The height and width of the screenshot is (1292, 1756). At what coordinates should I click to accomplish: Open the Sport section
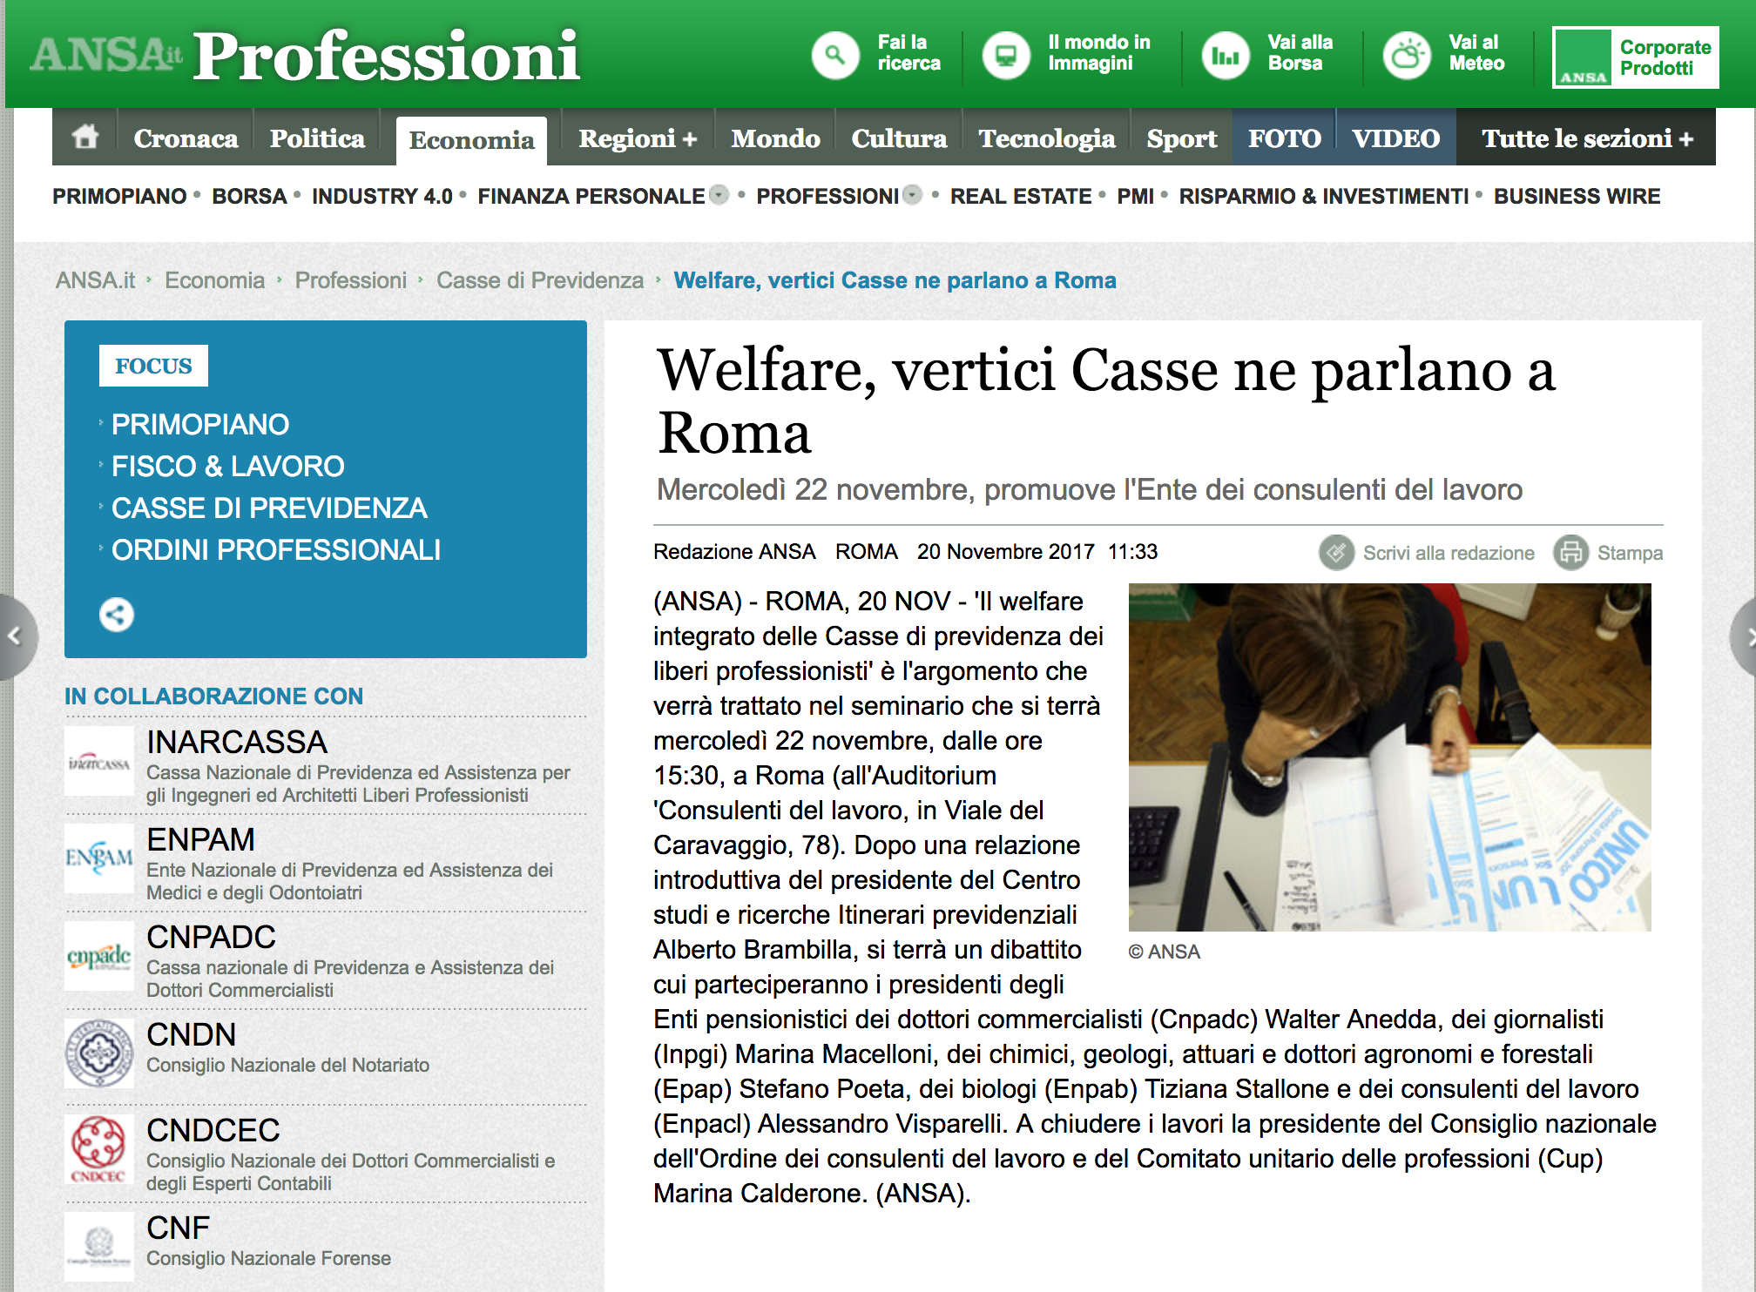(1182, 138)
